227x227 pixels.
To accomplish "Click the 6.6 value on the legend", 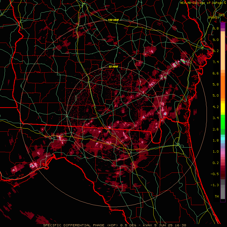I will [x=216, y=73].
